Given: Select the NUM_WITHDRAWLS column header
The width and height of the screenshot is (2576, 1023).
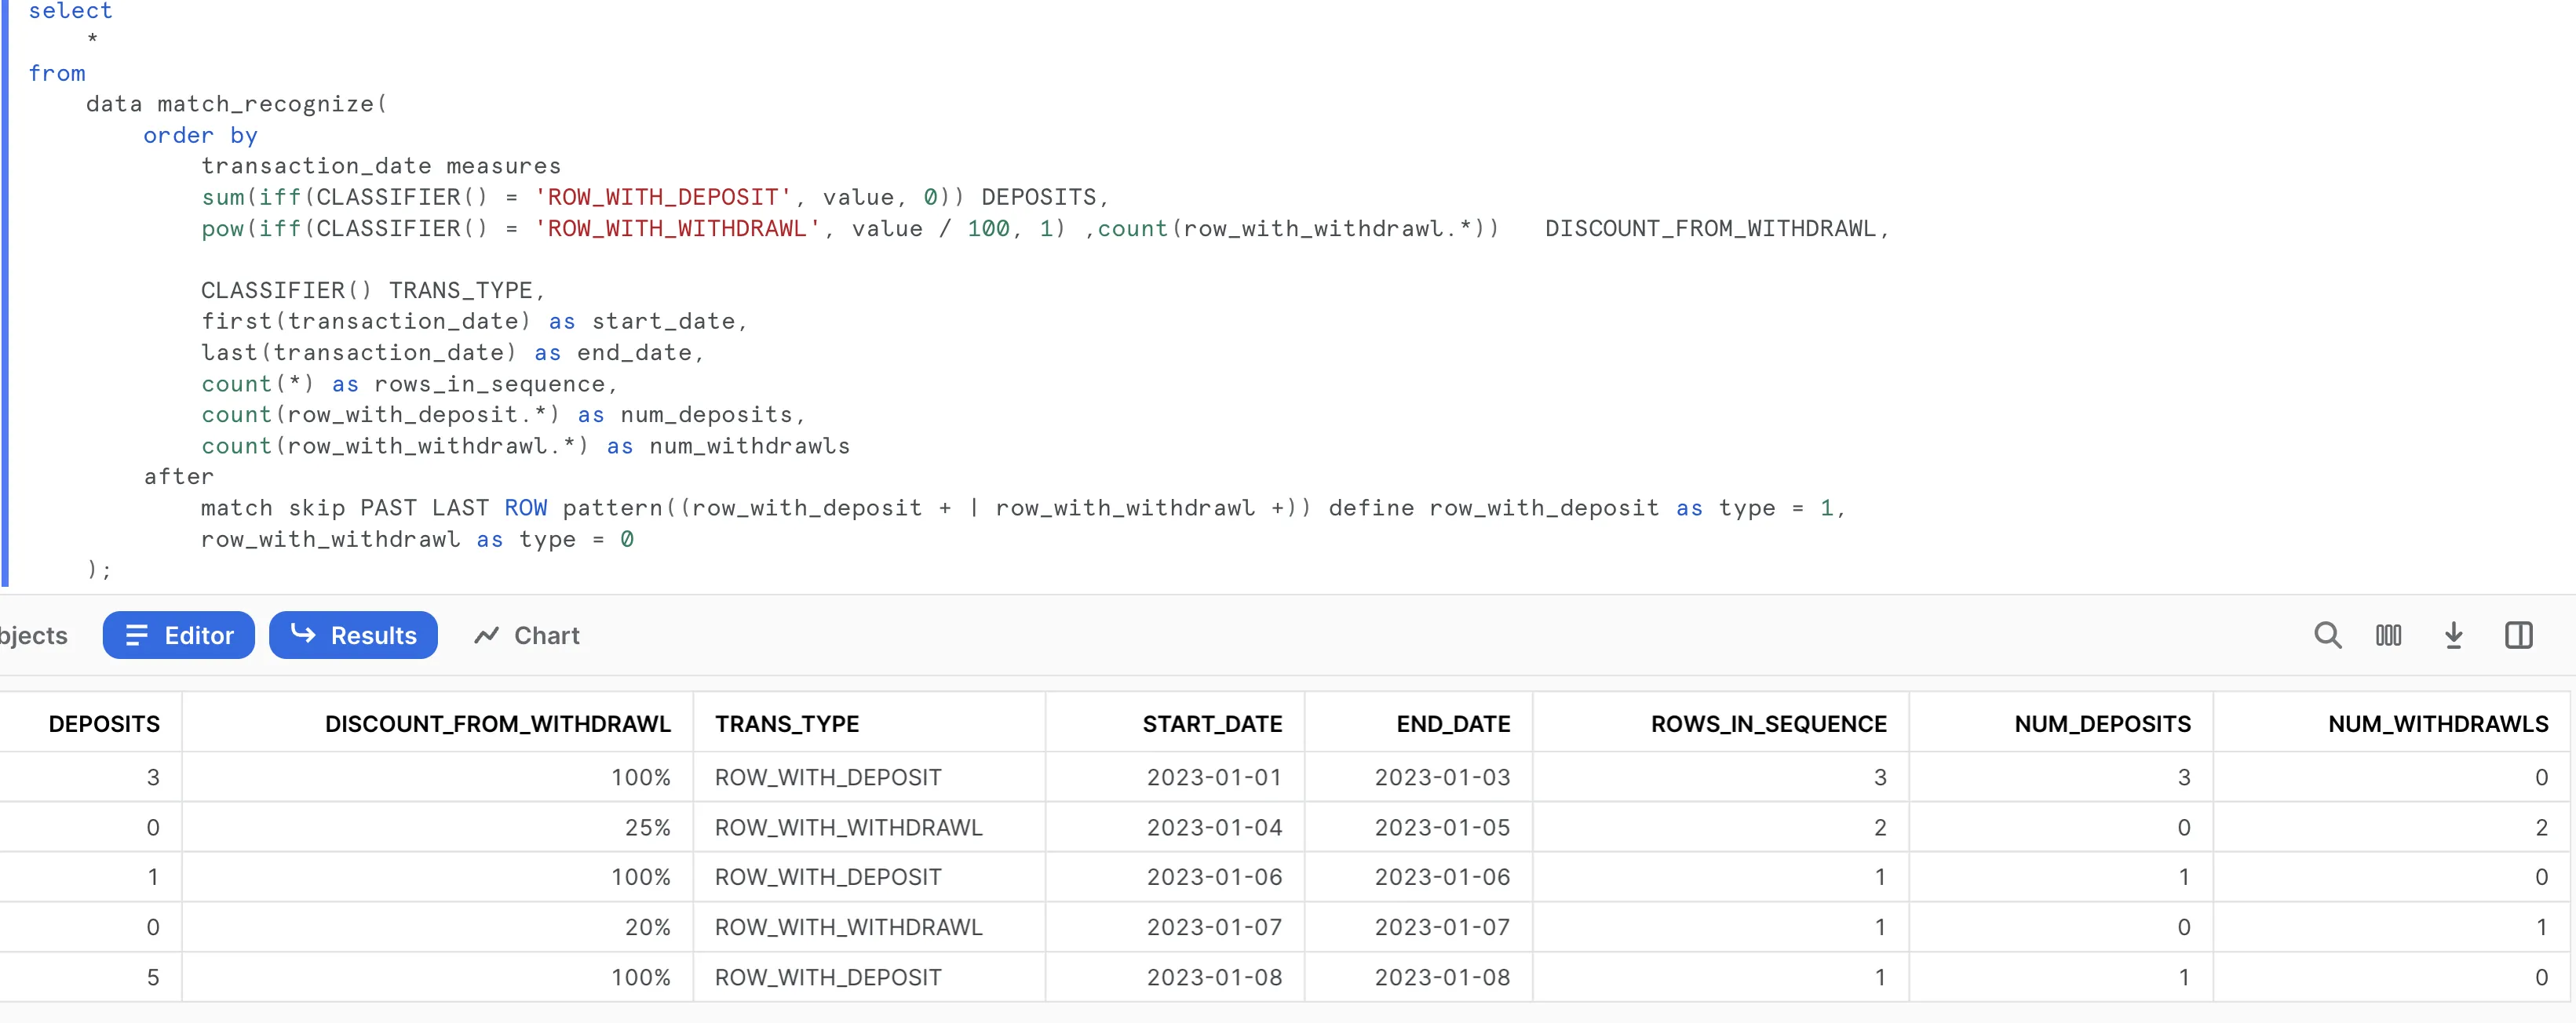Looking at the screenshot, I should tap(2437, 723).
